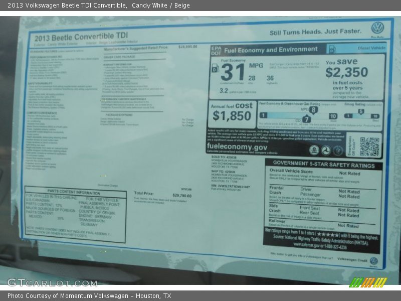Click the top caption "2013 Volkswagen Beetle TDI Convertible"
The width and height of the screenshot is (401, 301).
point(67,6)
